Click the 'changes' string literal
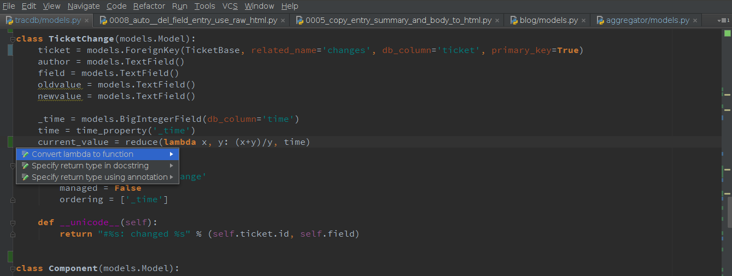Screen dimensions: 732x276 pos(347,50)
